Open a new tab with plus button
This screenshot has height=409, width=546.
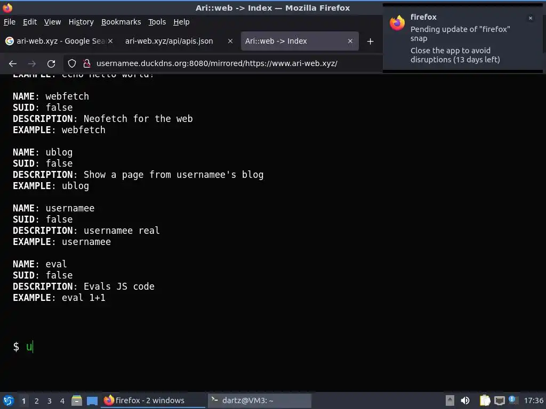click(x=370, y=42)
